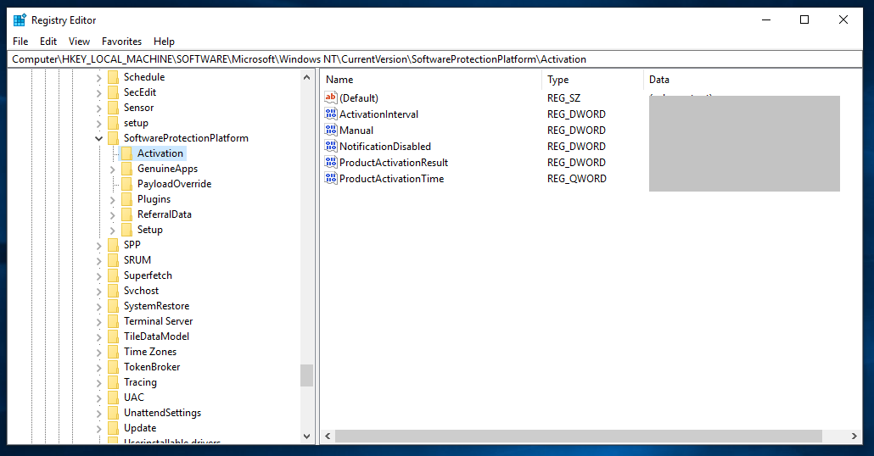
Task: Select the ProductActivationTime value name
Action: [392, 179]
